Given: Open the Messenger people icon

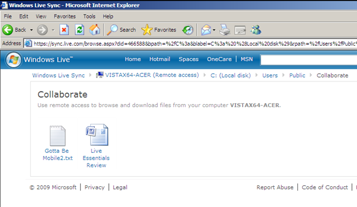Looking at the screenshot, I should 255,30.
